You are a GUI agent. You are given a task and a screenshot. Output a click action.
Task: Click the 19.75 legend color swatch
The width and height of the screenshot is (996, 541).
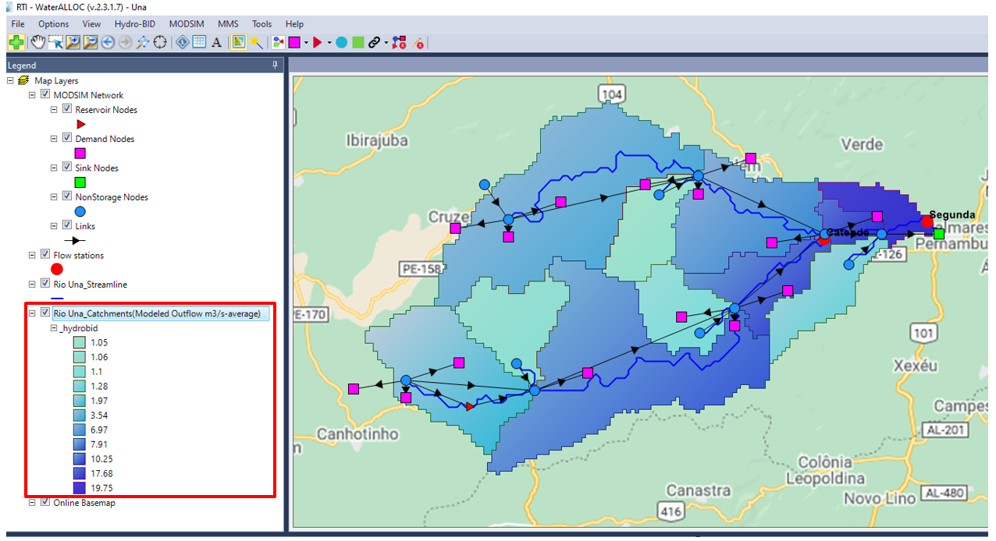(x=80, y=488)
